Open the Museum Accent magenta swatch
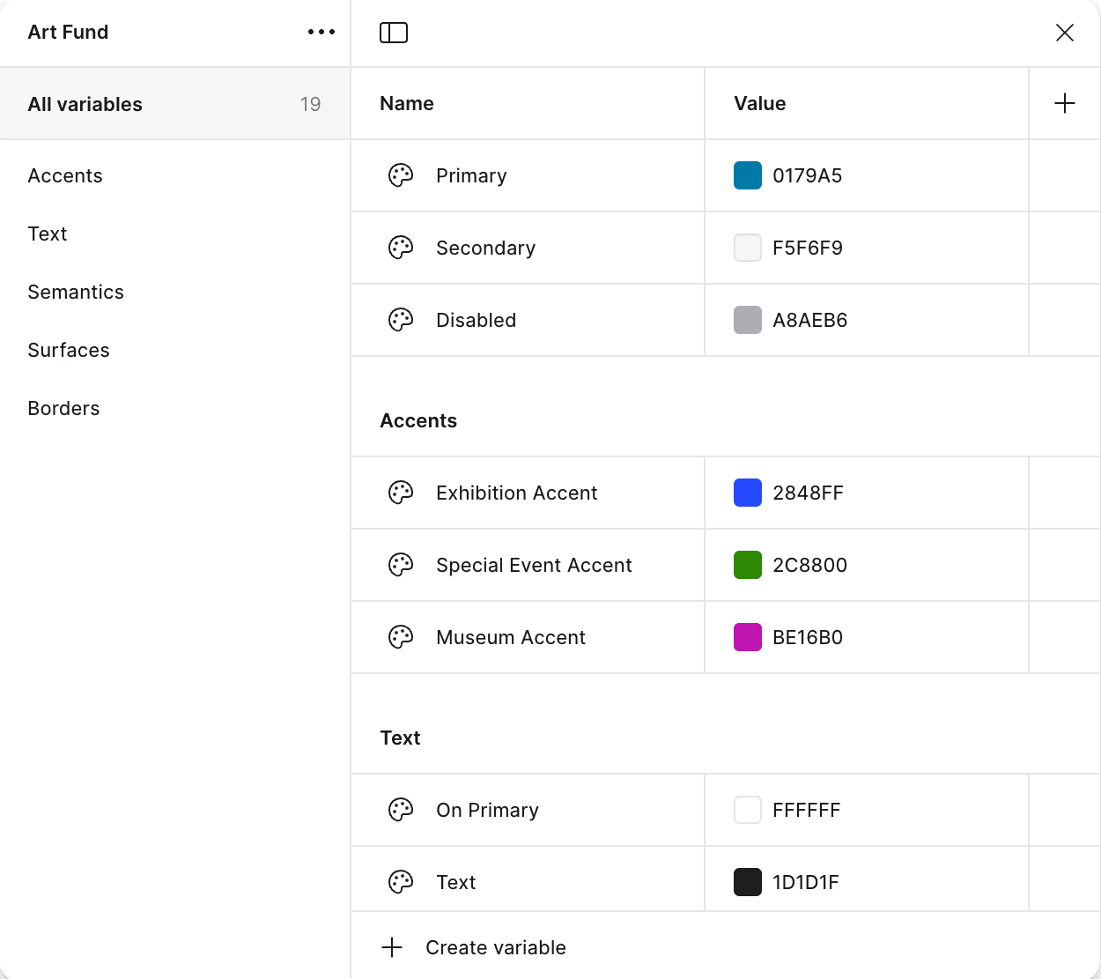 (748, 637)
